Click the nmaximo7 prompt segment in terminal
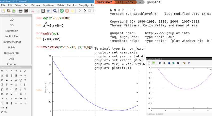Viewport: 212px width, 116px height. click(104, 2)
